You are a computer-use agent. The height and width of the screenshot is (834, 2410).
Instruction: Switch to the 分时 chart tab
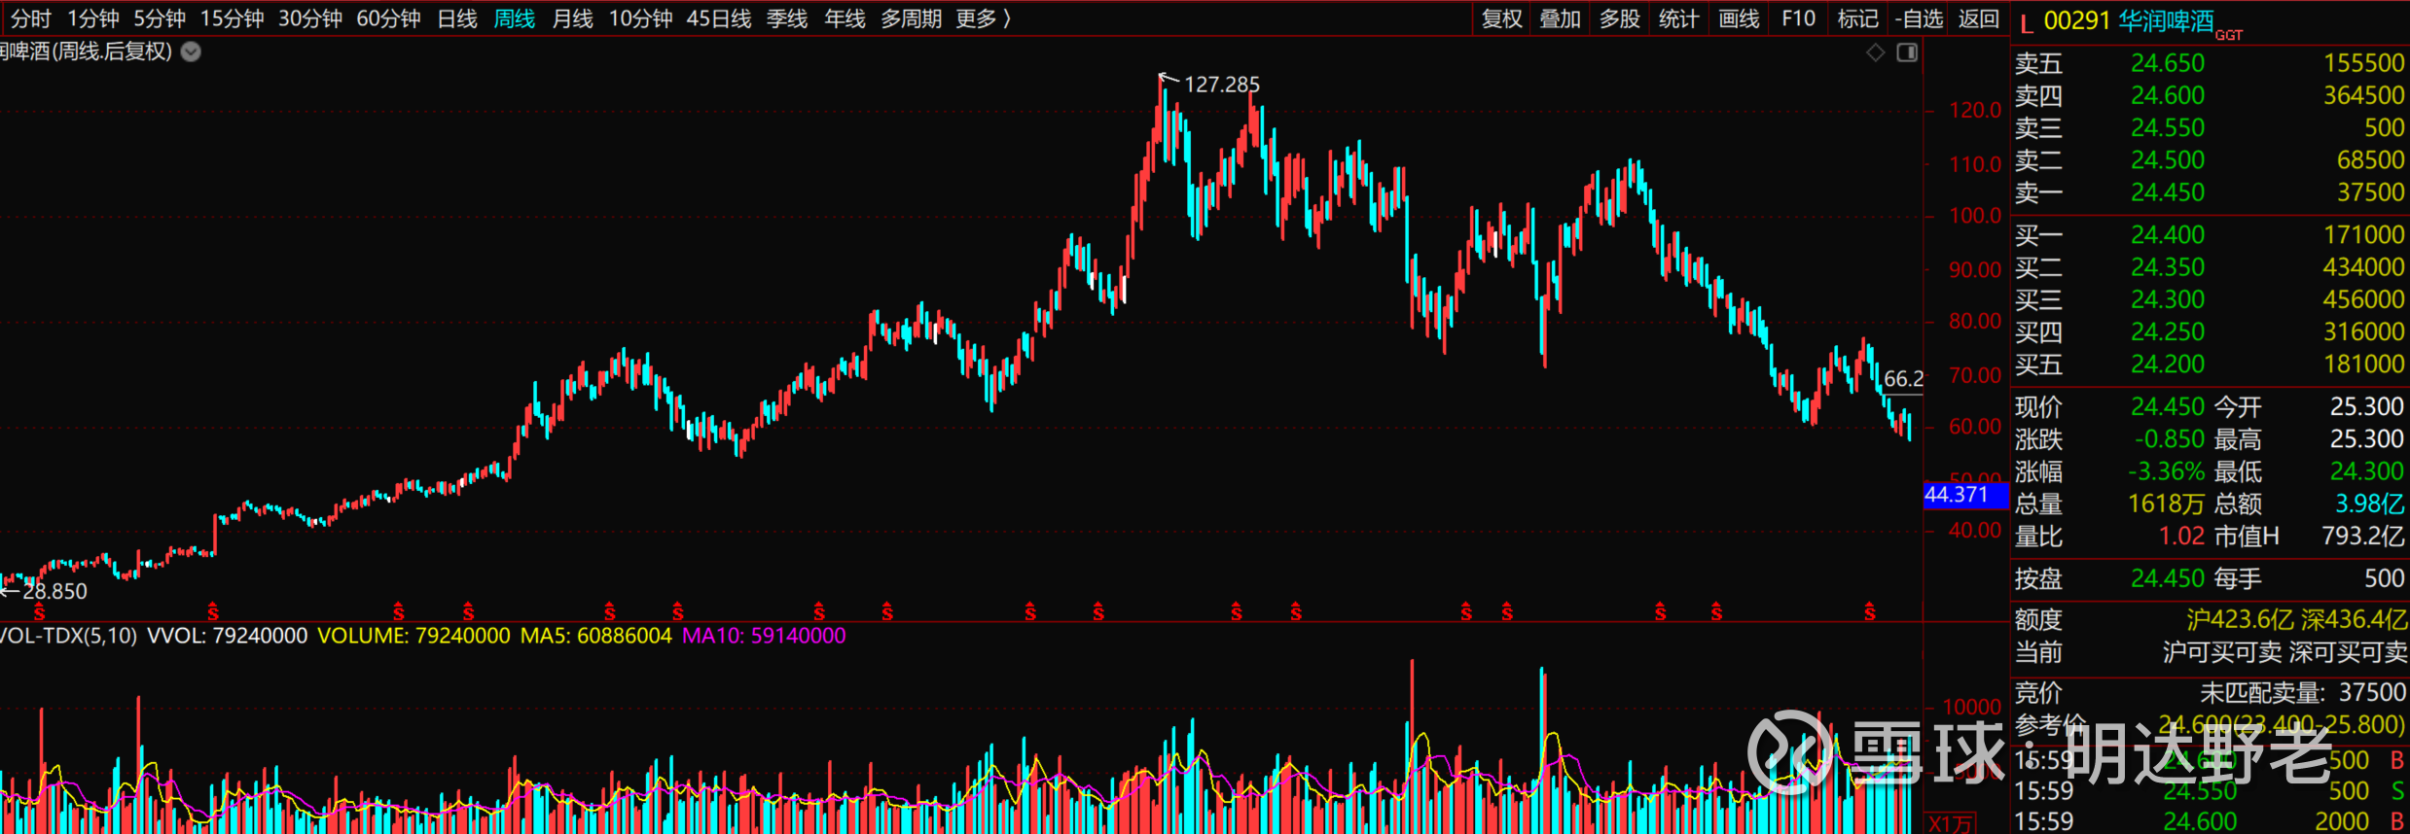point(31,18)
